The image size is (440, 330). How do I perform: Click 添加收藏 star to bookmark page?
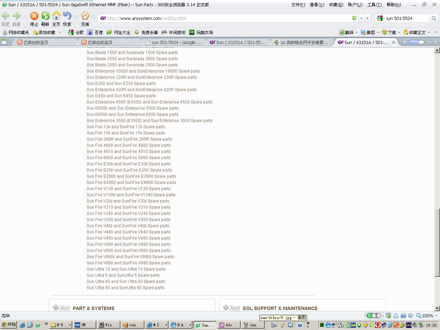(44, 32)
